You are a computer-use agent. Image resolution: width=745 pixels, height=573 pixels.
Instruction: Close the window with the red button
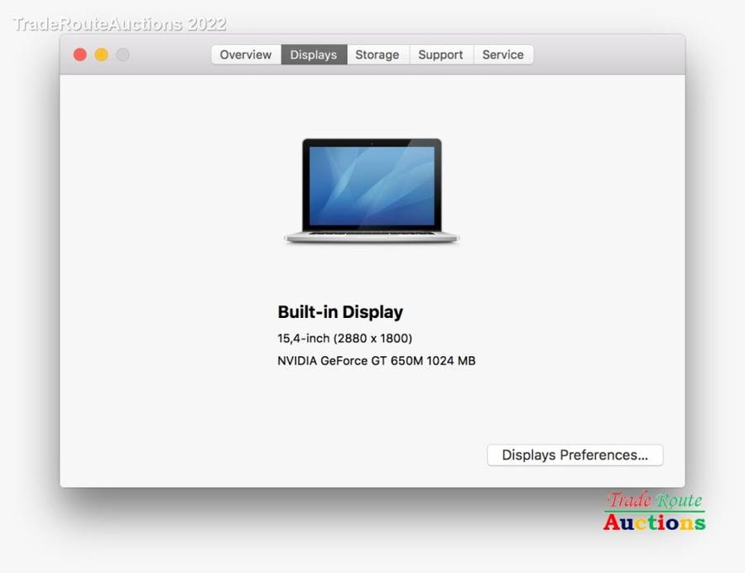tap(80, 55)
